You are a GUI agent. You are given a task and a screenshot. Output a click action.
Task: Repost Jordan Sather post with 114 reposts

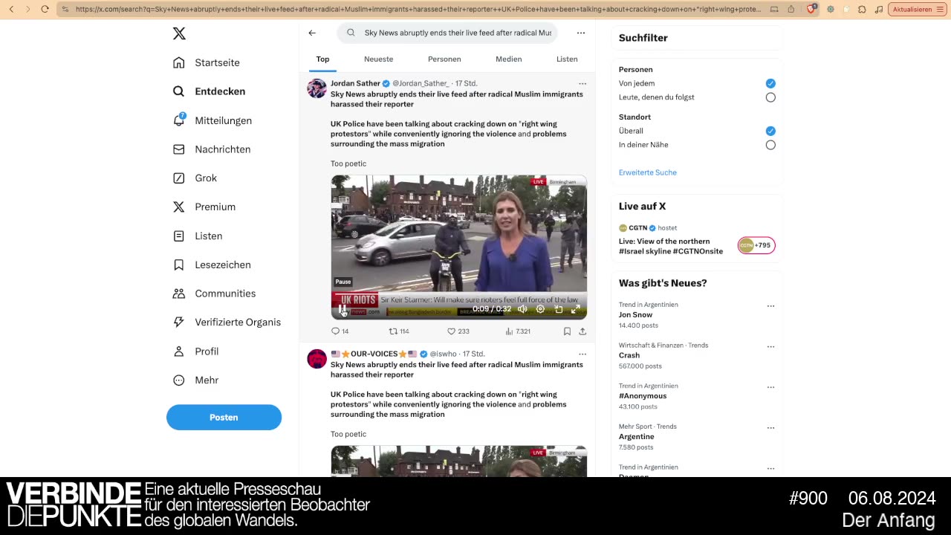(x=399, y=331)
